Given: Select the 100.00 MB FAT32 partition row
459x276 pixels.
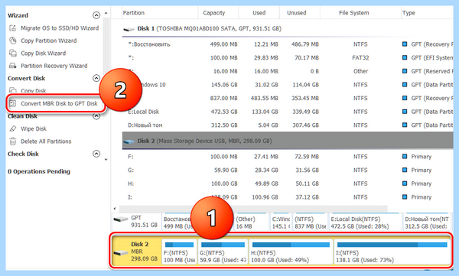Looking at the screenshot, I should click(288, 58).
